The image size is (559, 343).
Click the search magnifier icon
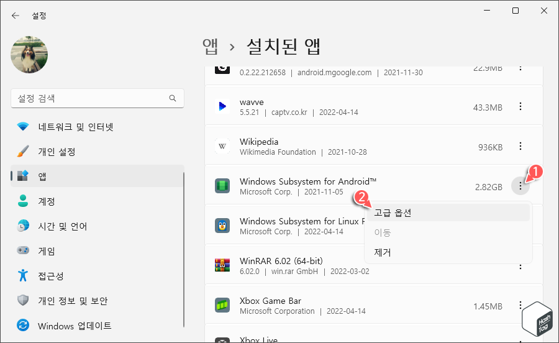[173, 98]
